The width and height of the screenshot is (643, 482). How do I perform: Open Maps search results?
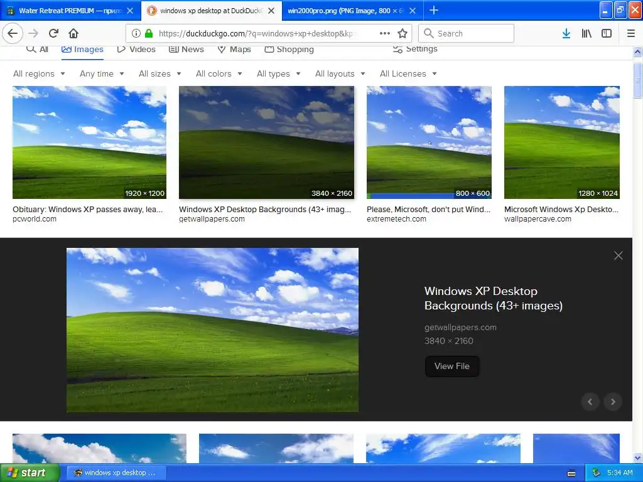234,49
